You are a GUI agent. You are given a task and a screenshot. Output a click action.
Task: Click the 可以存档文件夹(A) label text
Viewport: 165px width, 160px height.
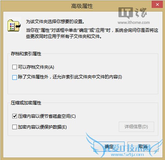tap(36, 67)
